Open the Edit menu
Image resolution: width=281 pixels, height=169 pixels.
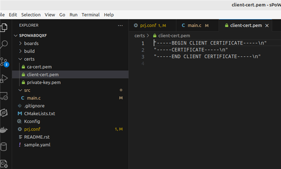coord(13,14)
